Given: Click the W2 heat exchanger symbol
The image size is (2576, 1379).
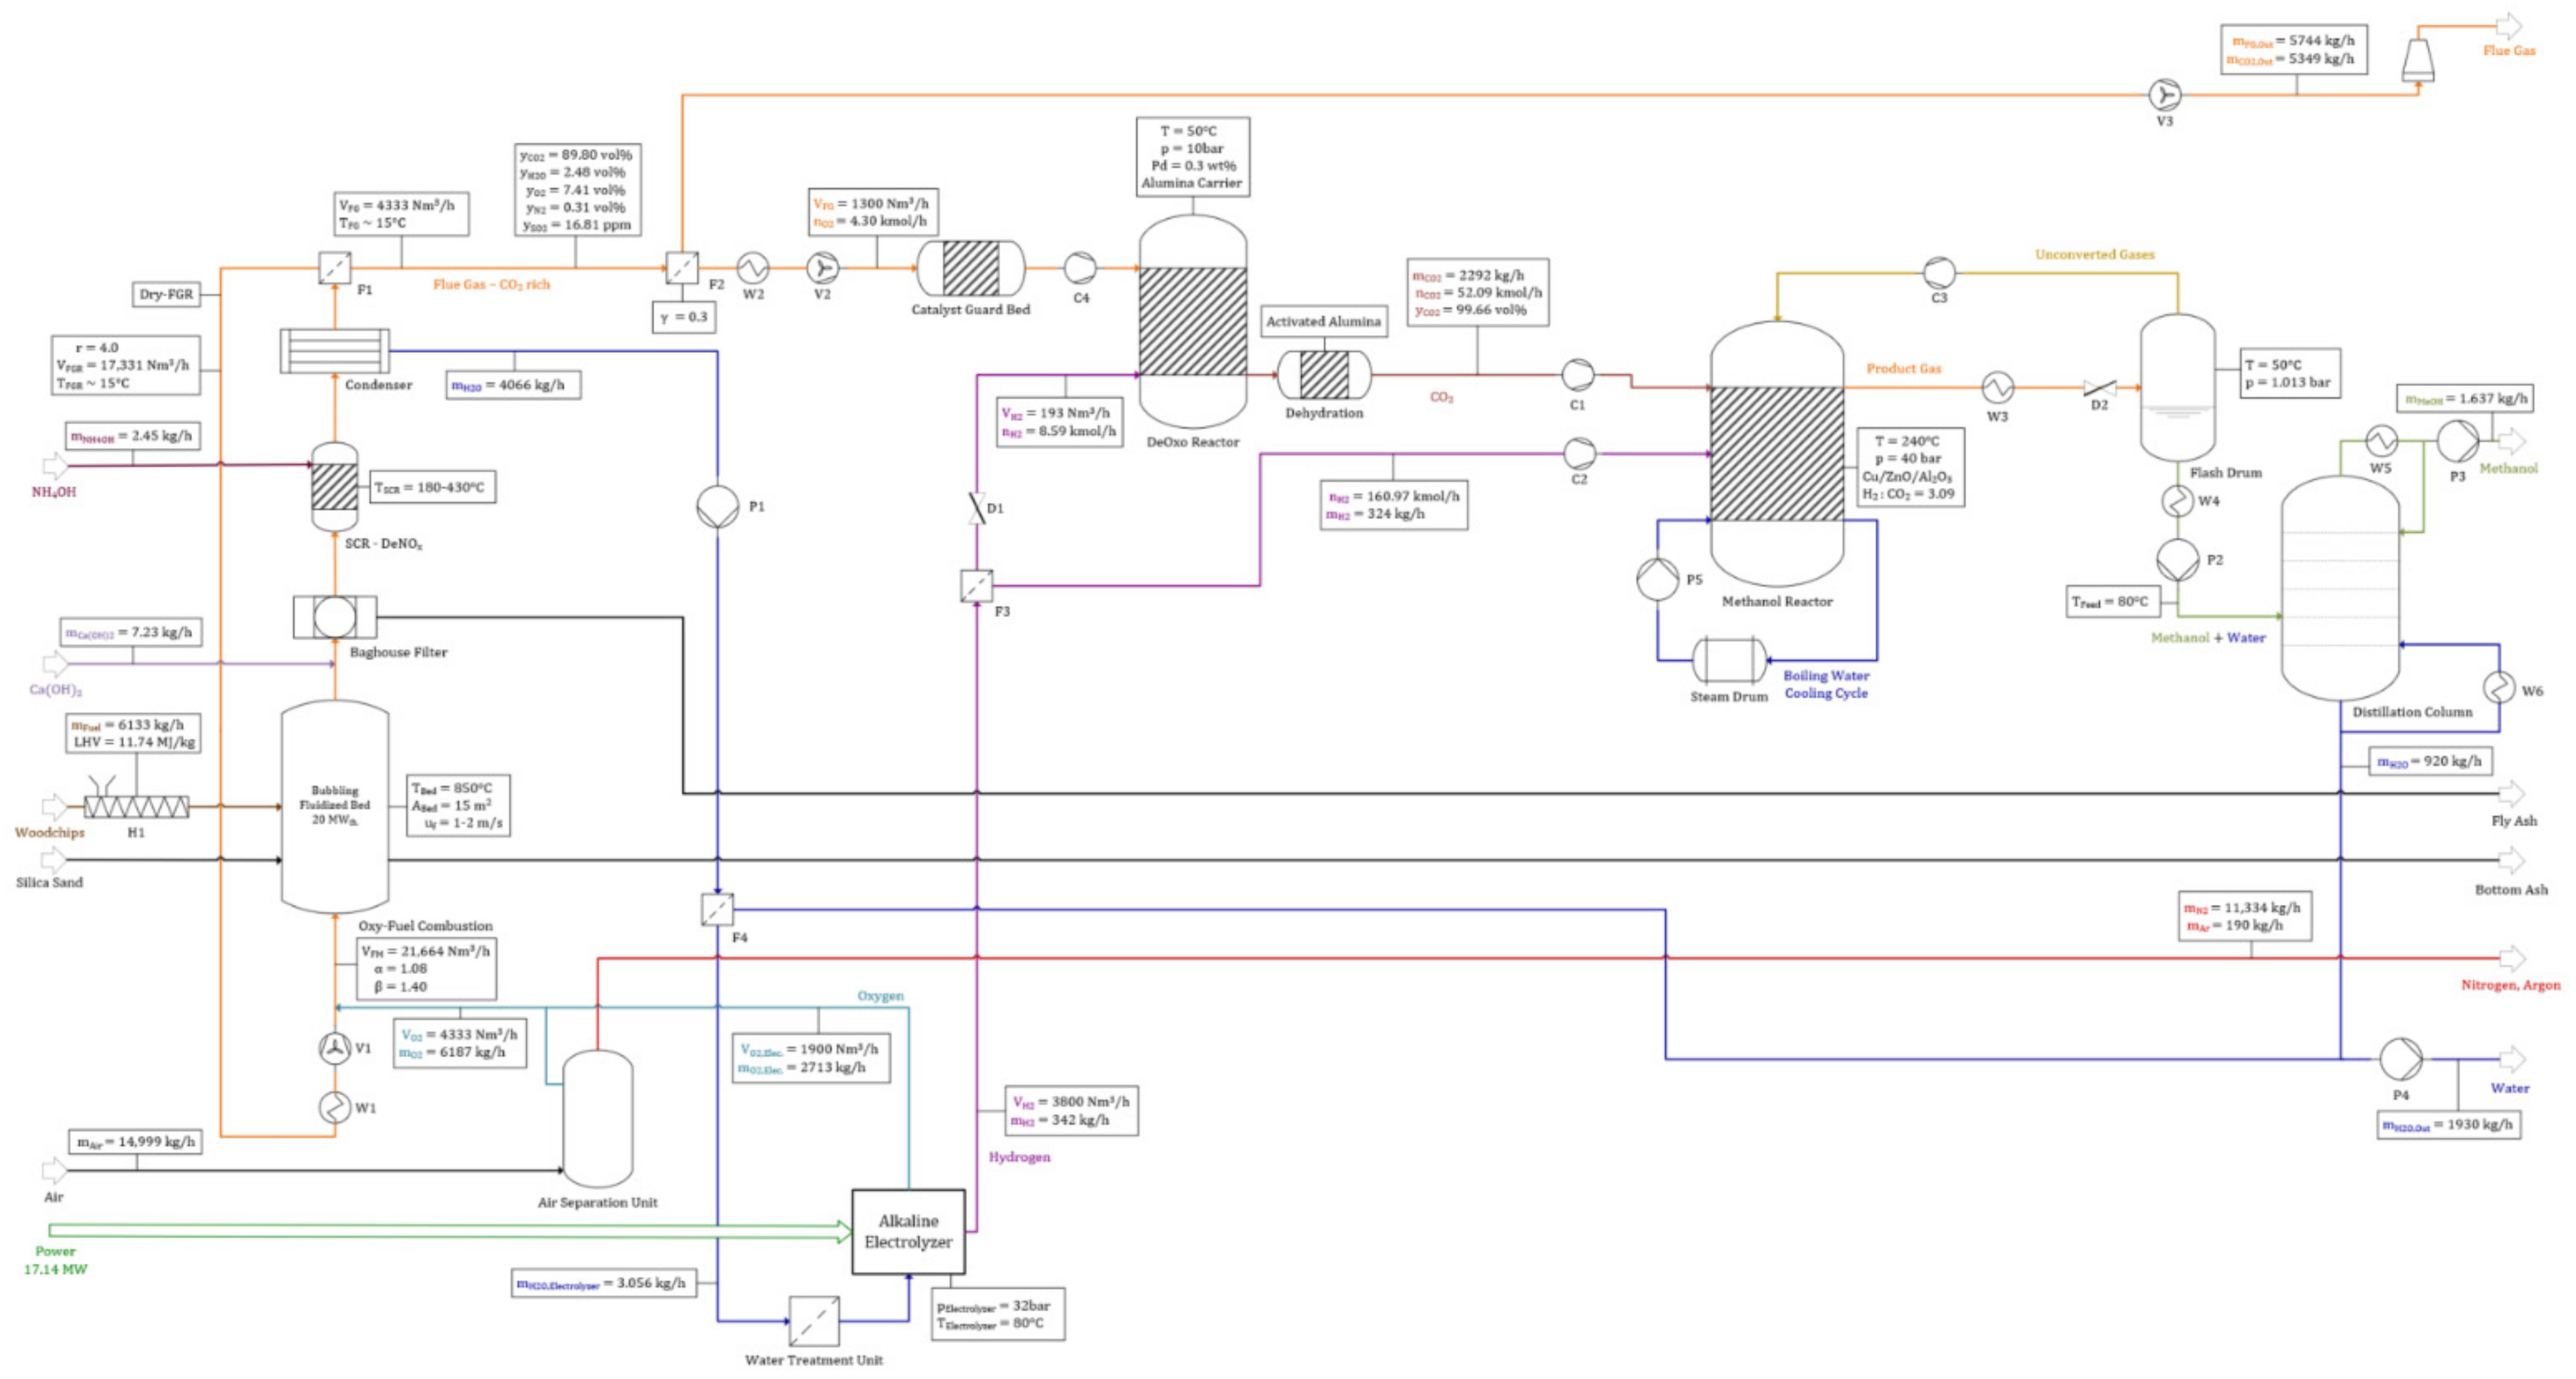Looking at the screenshot, I should (x=752, y=267).
